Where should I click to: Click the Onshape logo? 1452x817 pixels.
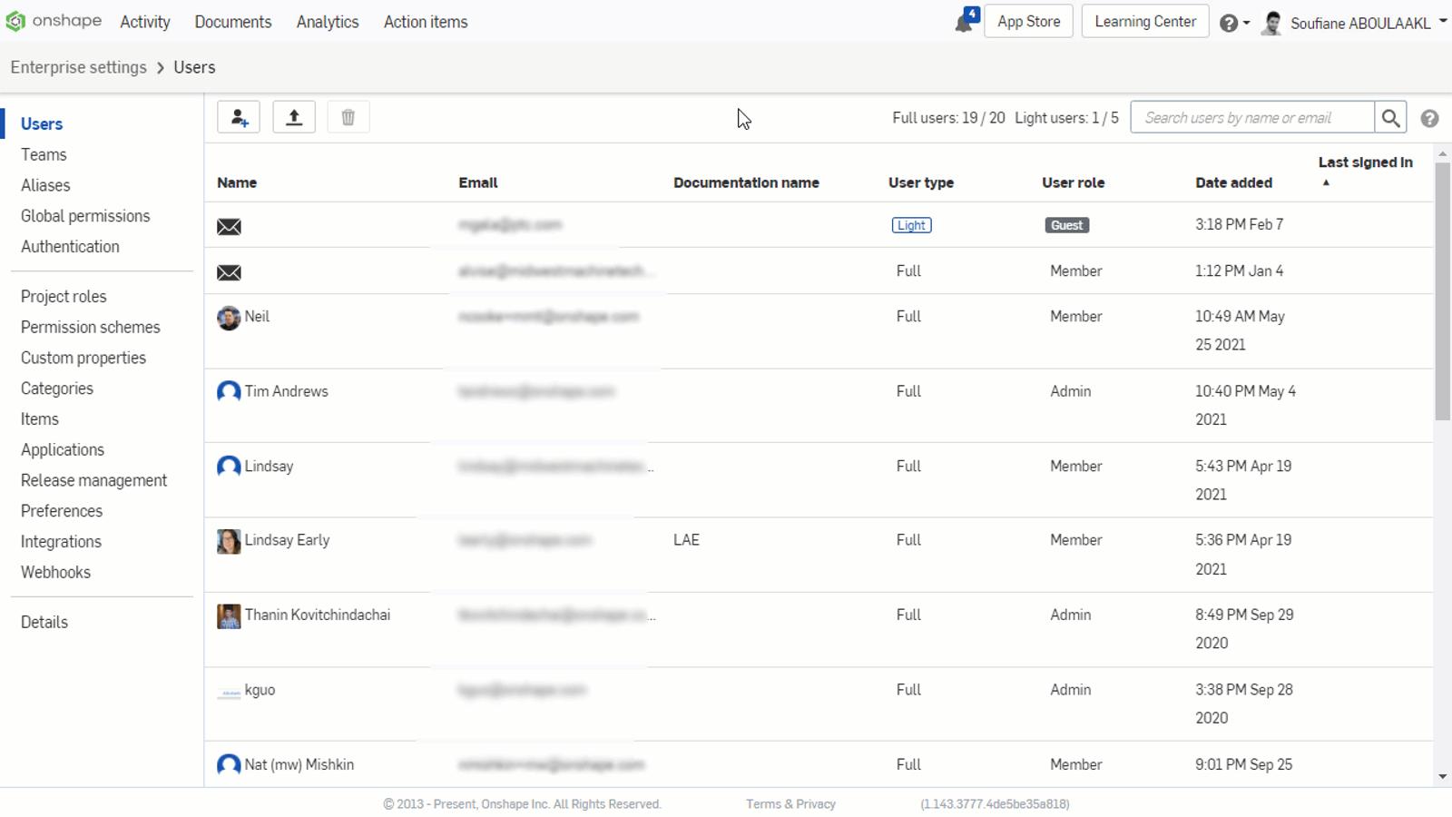pos(54,21)
